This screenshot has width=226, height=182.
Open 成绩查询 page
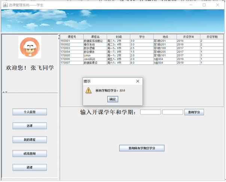click(30, 154)
